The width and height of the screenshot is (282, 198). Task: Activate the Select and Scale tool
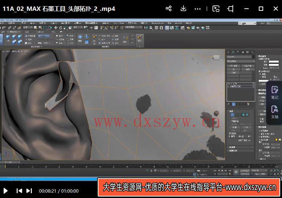(x=65, y=27)
